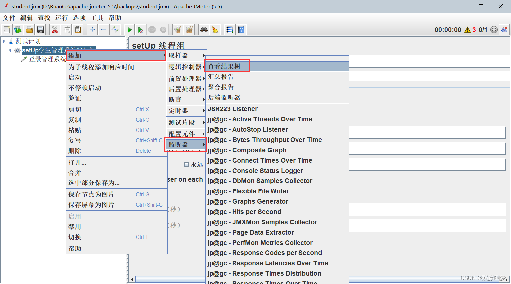Select 汇总报告 listener
Image resolution: width=511 pixels, height=284 pixels.
coord(277,77)
